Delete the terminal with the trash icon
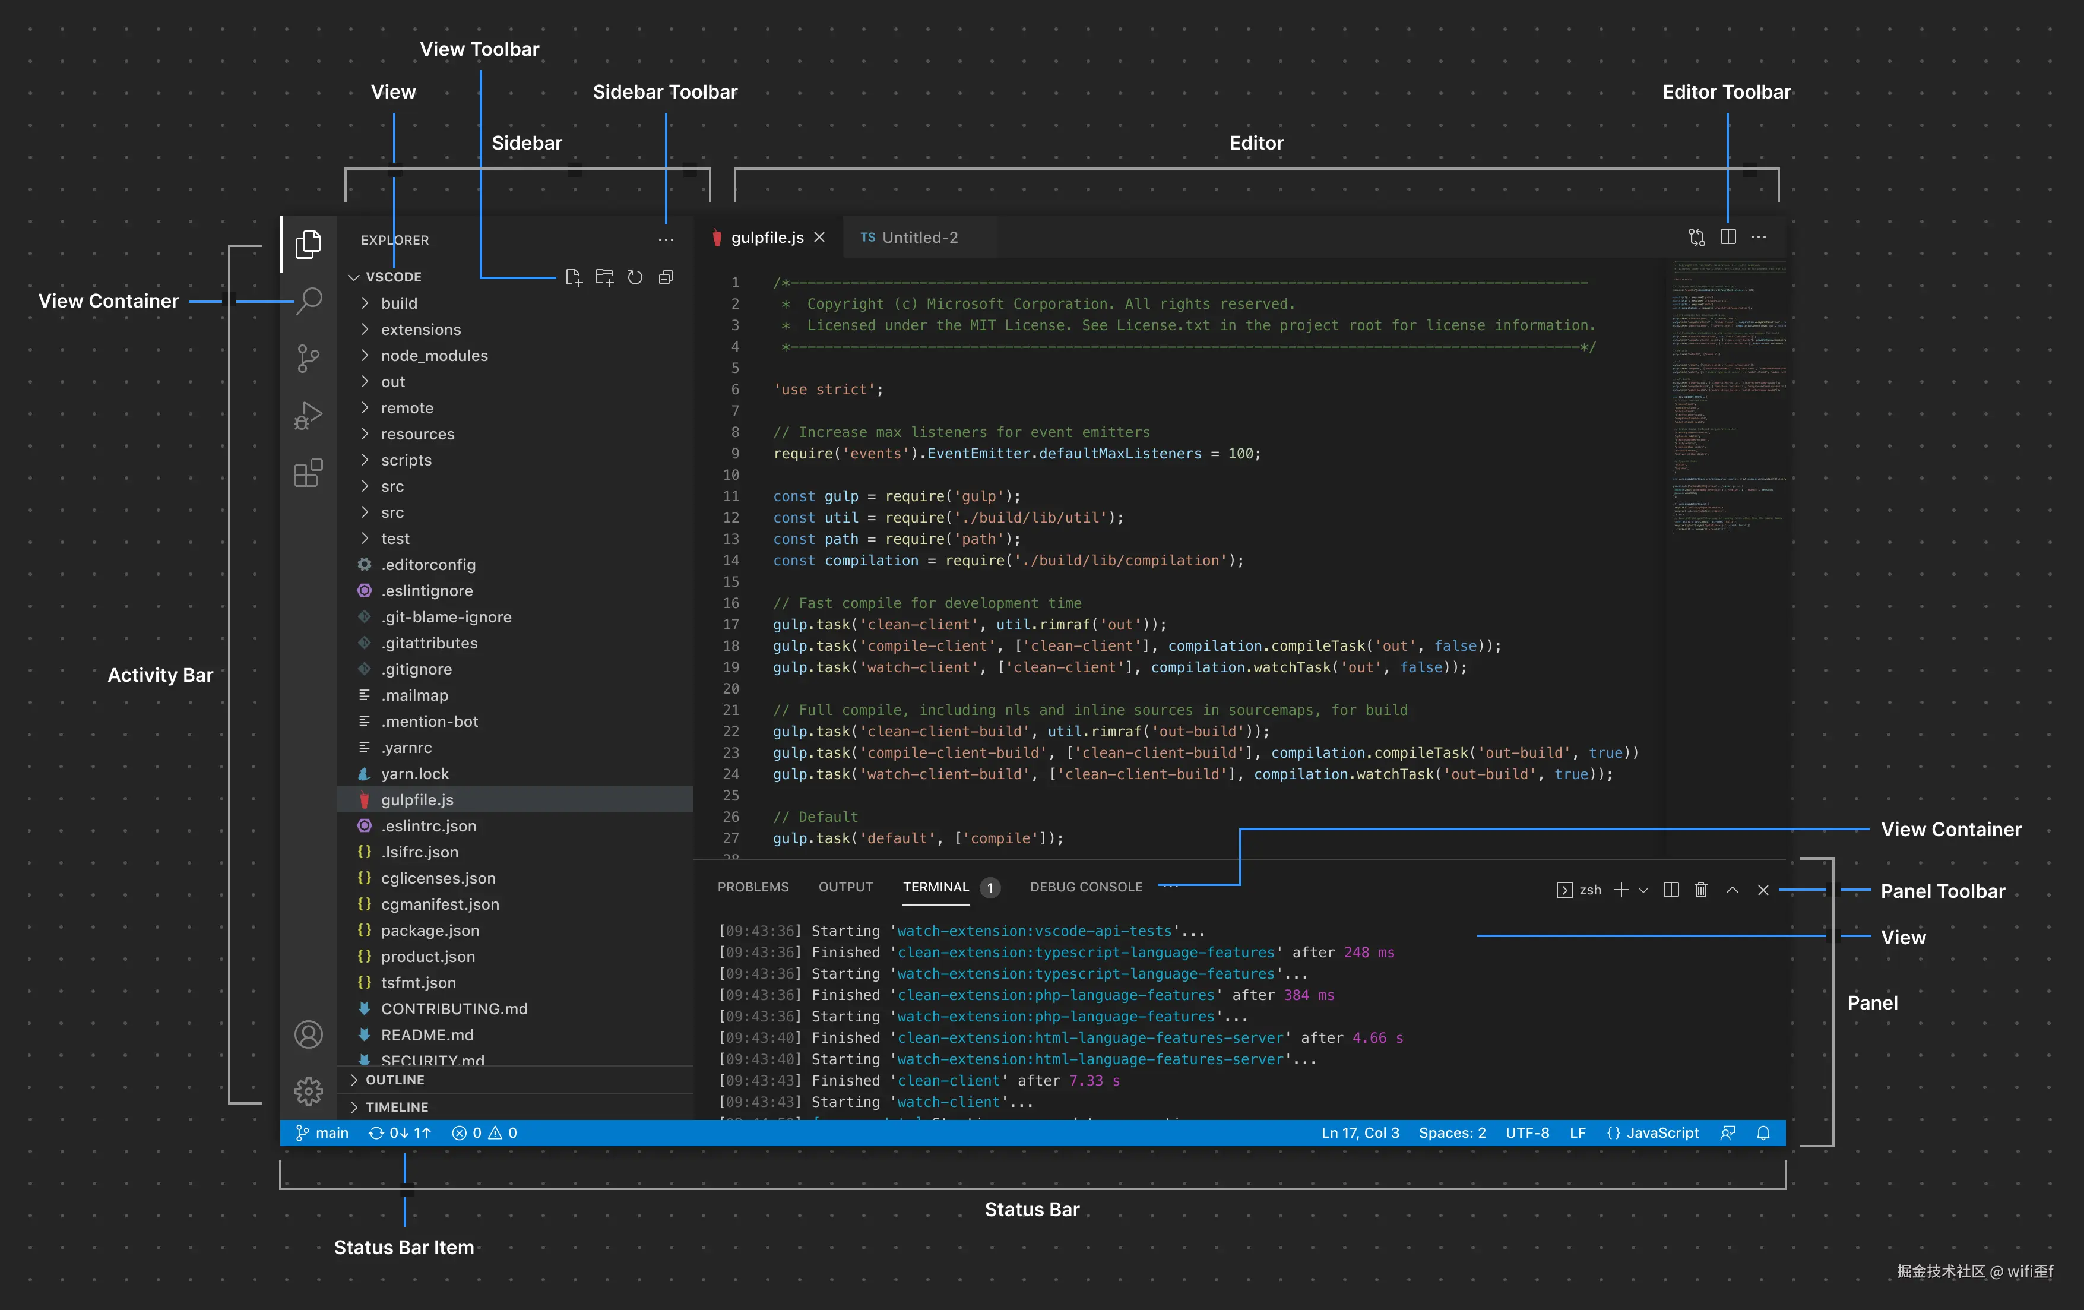 tap(1700, 889)
